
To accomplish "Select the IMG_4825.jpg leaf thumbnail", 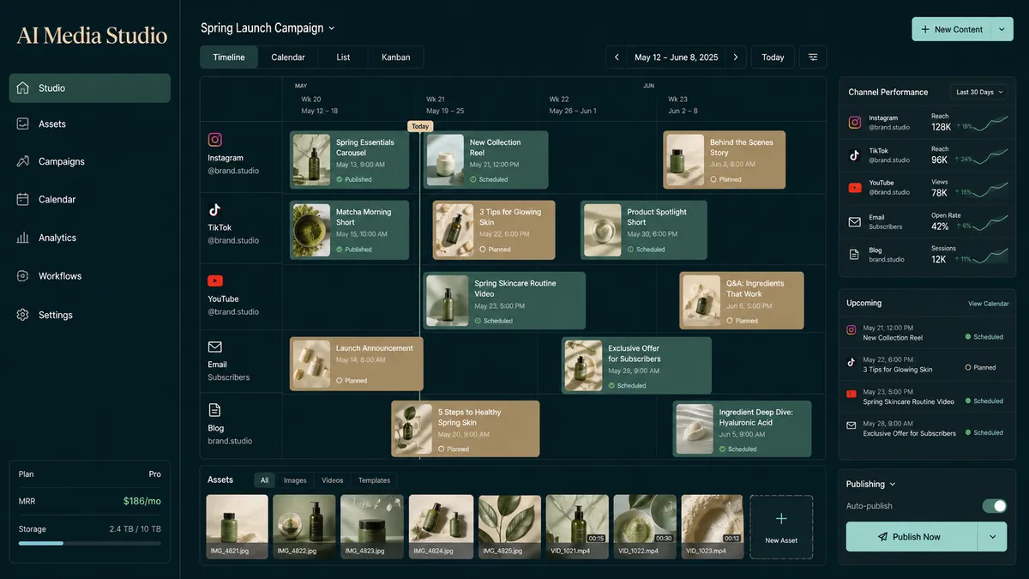I will (510, 527).
